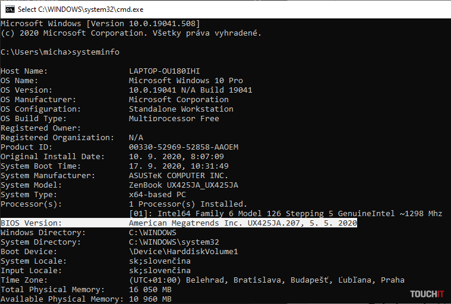This screenshot has height=304, width=451.
Task: Click the 'systeminfo' command text
Action: [x=96, y=52]
